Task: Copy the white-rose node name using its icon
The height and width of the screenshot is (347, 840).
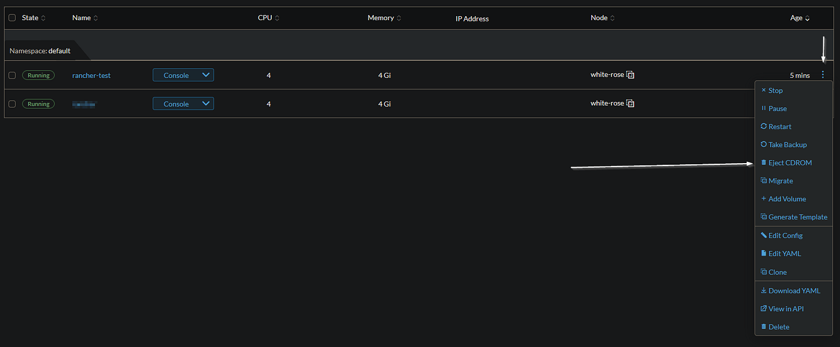Action: pyautogui.click(x=629, y=74)
